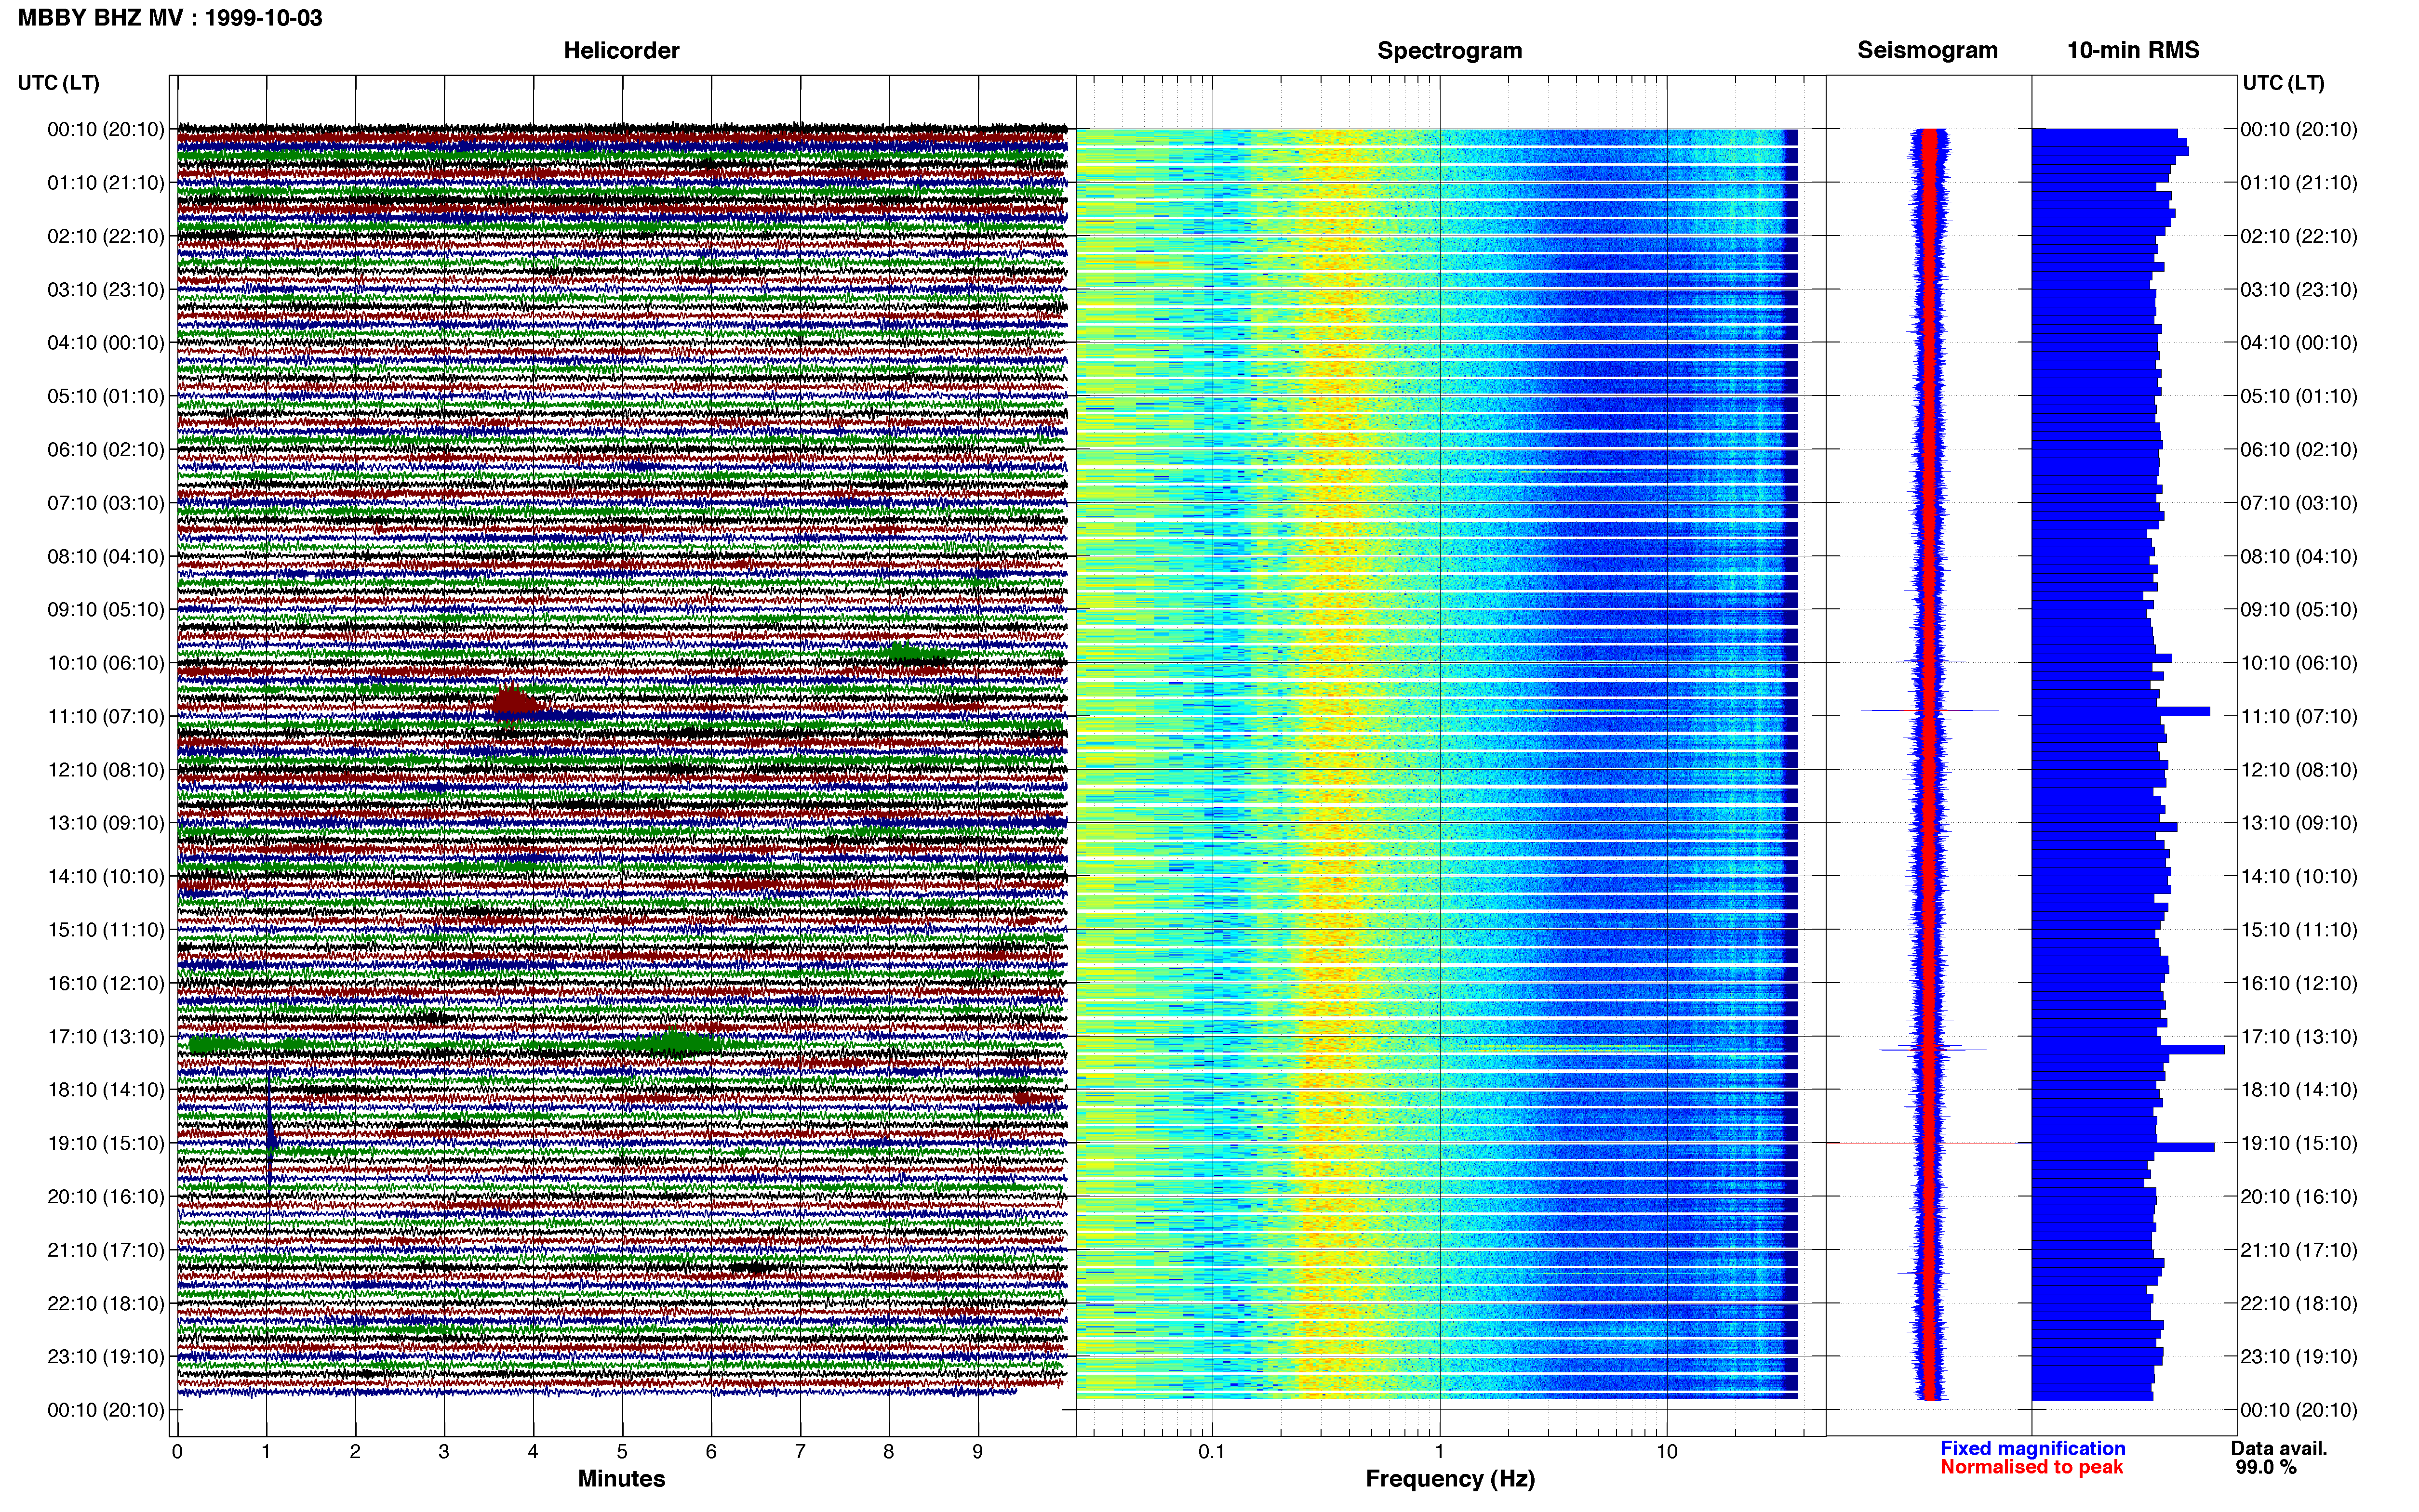Click left time label '15:10 (11:10)'

click(106, 930)
